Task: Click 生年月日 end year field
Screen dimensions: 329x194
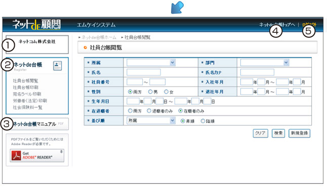Action: pyautogui.click(x=181, y=101)
